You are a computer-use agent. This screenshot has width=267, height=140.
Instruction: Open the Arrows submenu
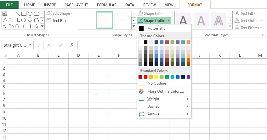tap(164, 114)
